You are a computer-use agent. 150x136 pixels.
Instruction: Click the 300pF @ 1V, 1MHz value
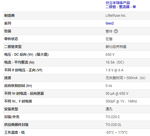[121, 101]
